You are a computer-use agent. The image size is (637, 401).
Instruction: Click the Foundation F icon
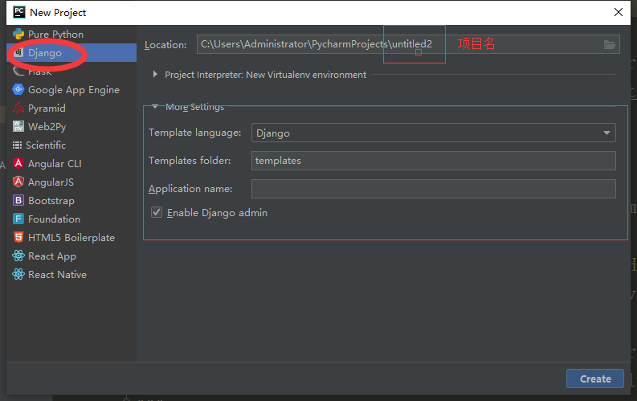18,219
